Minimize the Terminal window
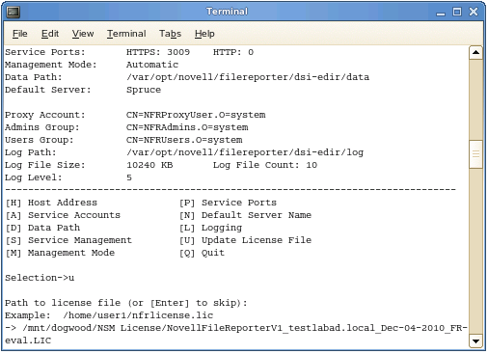Viewport: 488px width, 354px height. [x=441, y=13]
